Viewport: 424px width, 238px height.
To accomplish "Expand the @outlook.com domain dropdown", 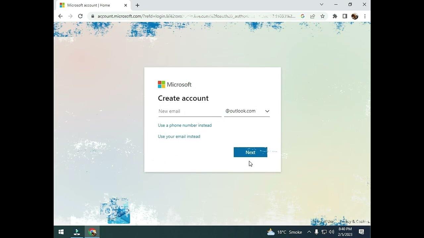I will tap(247, 111).
